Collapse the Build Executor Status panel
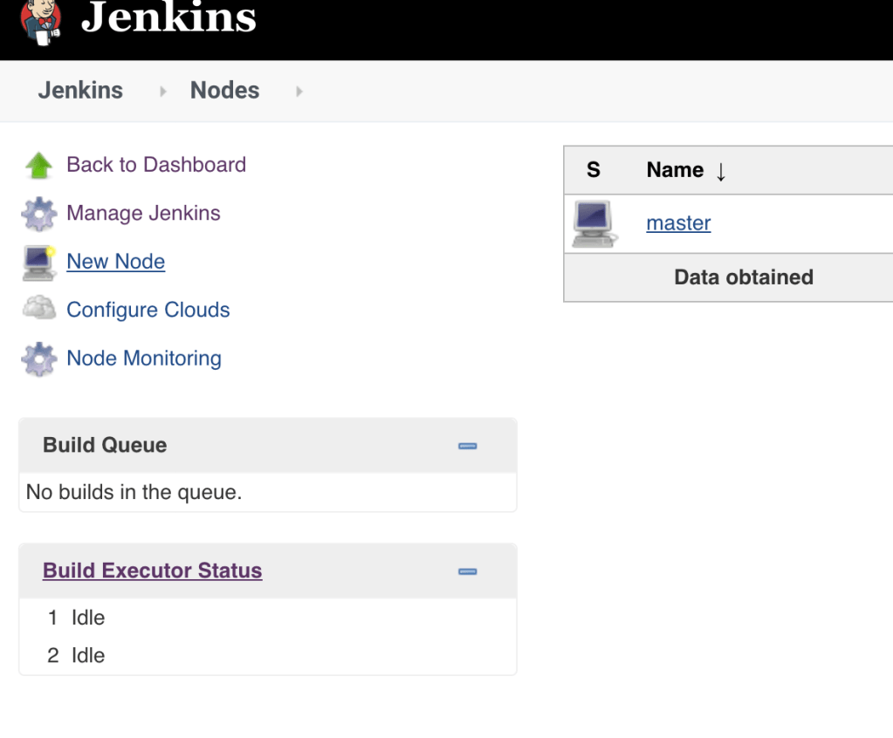The height and width of the screenshot is (738, 893). coord(467,571)
